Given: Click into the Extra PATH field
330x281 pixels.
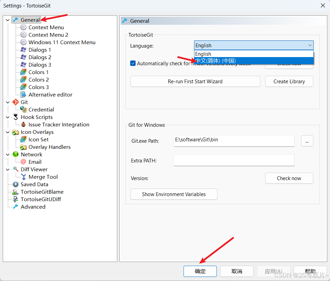Looking at the screenshot, I should click(234, 160).
